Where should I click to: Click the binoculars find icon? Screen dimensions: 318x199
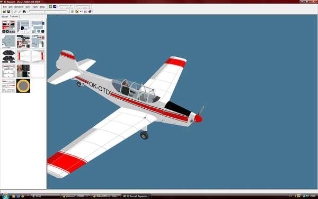pyautogui.click(x=24, y=12)
